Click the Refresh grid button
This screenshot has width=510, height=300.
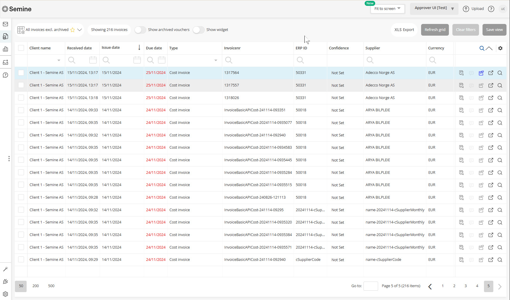[x=435, y=30]
